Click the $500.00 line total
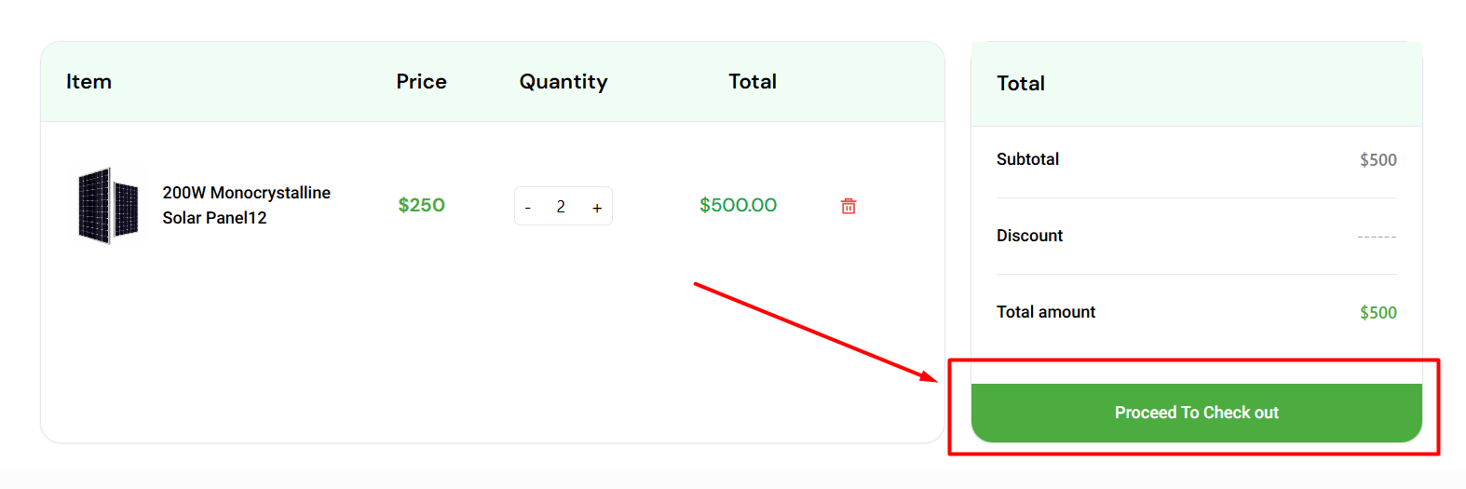 (x=739, y=205)
